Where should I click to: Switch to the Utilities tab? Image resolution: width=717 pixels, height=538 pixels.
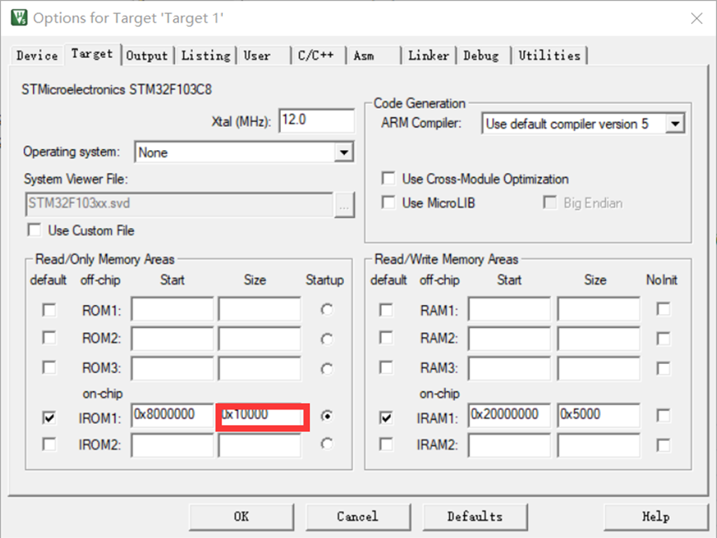click(550, 56)
